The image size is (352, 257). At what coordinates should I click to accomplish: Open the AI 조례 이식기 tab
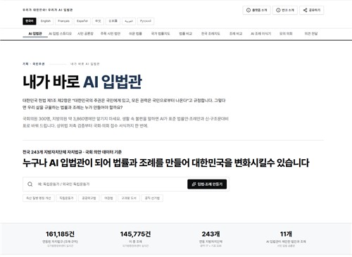tap(260, 34)
